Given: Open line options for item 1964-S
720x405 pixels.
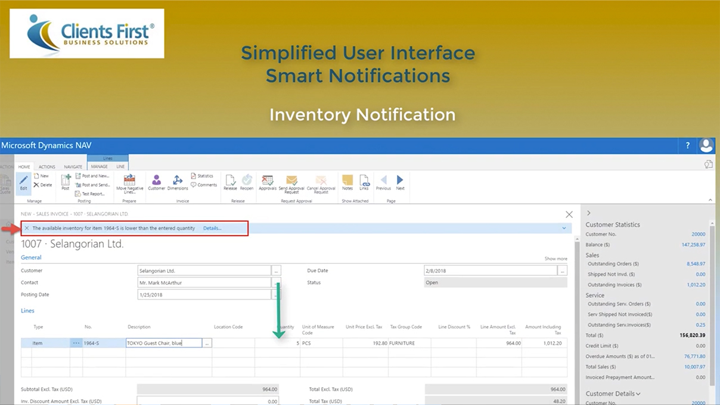Looking at the screenshot, I should [x=76, y=343].
